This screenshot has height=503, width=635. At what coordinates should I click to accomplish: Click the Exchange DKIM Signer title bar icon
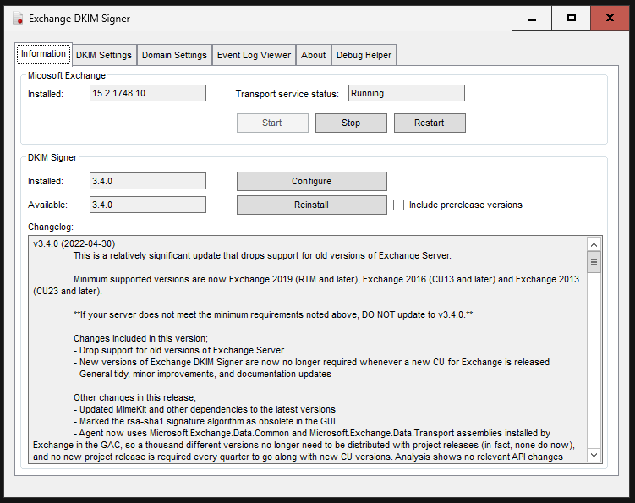(x=18, y=19)
